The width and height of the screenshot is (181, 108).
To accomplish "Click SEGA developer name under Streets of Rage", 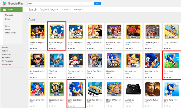I will pyautogui.click(x=31, y=45).
